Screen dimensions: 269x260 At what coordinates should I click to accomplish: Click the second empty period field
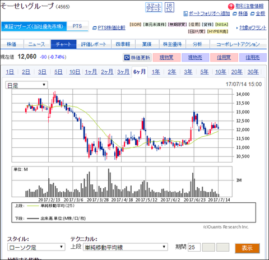(208, 247)
